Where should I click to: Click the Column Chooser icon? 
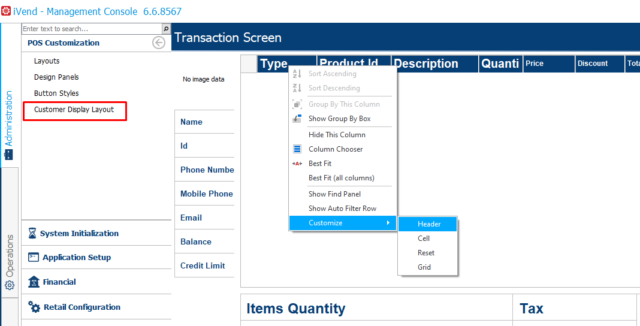point(297,149)
